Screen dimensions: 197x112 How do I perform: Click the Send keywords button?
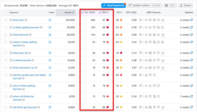coord(113,5)
